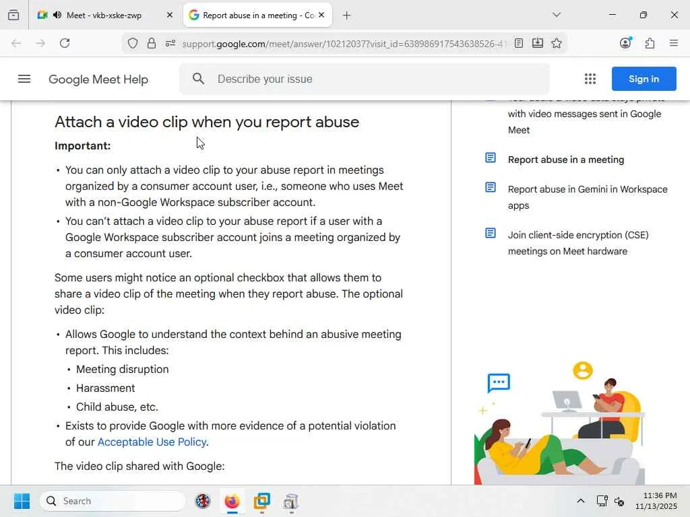Close the Meet - vkb-xske-zwp tab

click(x=170, y=15)
